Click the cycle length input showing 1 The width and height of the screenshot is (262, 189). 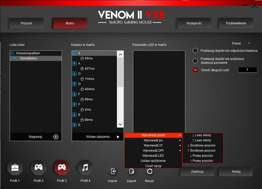(x=248, y=70)
